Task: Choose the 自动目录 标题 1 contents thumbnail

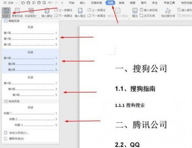Action: pos(30,116)
